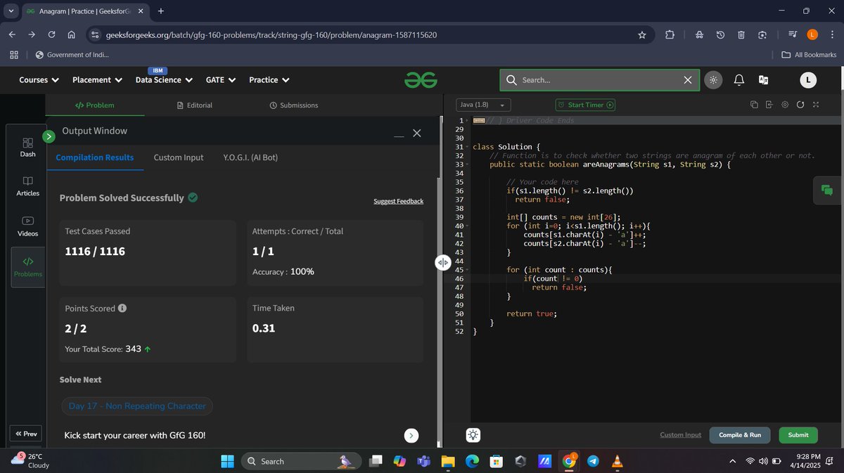Switch to the Editorial tab

click(195, 105)
